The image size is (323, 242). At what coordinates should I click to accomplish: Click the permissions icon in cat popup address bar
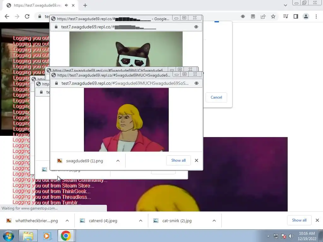point(196,27)
